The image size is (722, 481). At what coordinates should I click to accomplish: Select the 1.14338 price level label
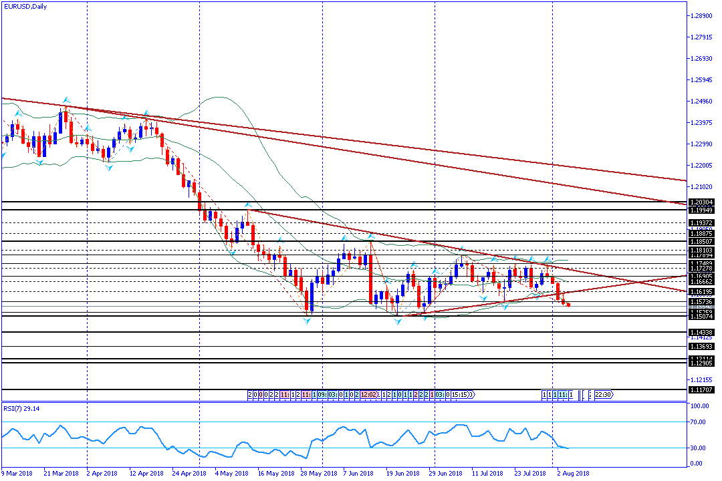coord(701,332)
